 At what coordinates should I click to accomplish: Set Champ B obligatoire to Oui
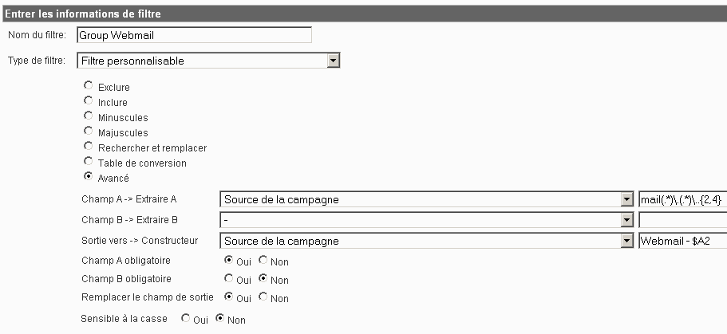coord(228,278)
